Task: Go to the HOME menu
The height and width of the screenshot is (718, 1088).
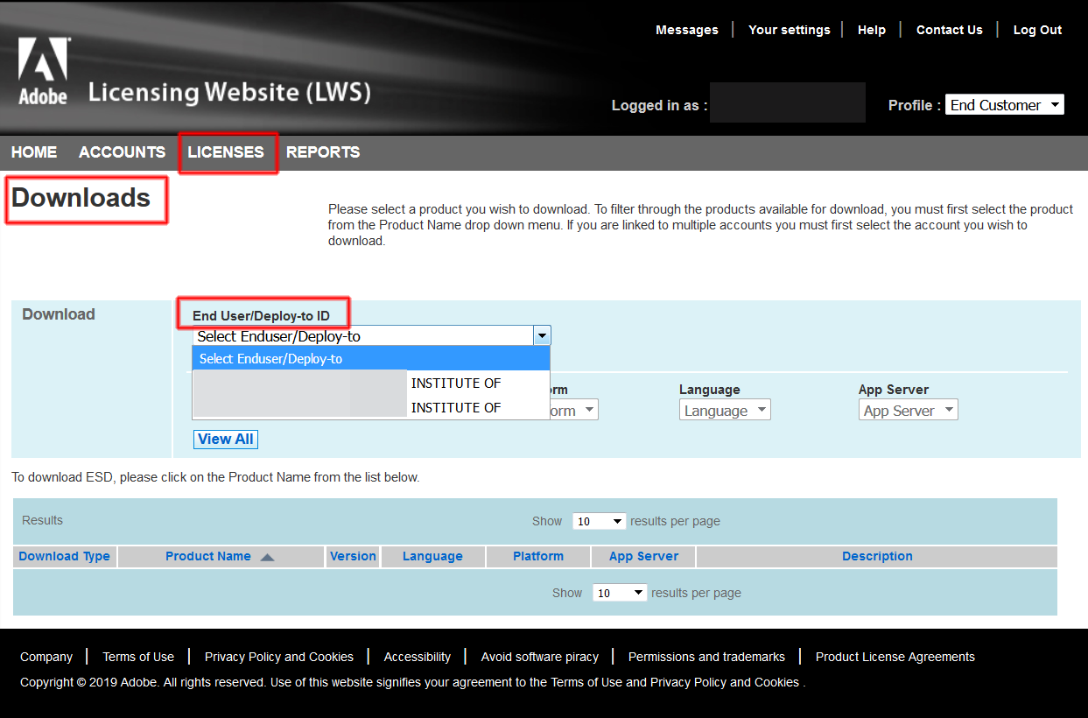Action: point(34,152)
